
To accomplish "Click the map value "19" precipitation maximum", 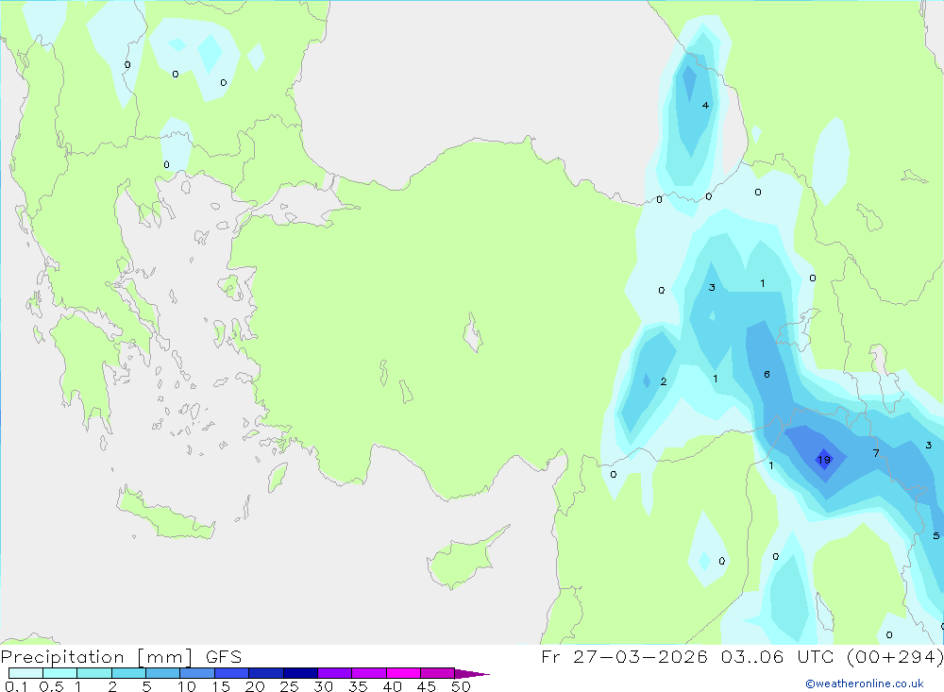I will point(823,460).
